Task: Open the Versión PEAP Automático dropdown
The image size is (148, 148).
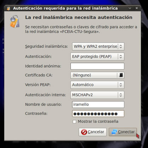Action: [97, 85]
